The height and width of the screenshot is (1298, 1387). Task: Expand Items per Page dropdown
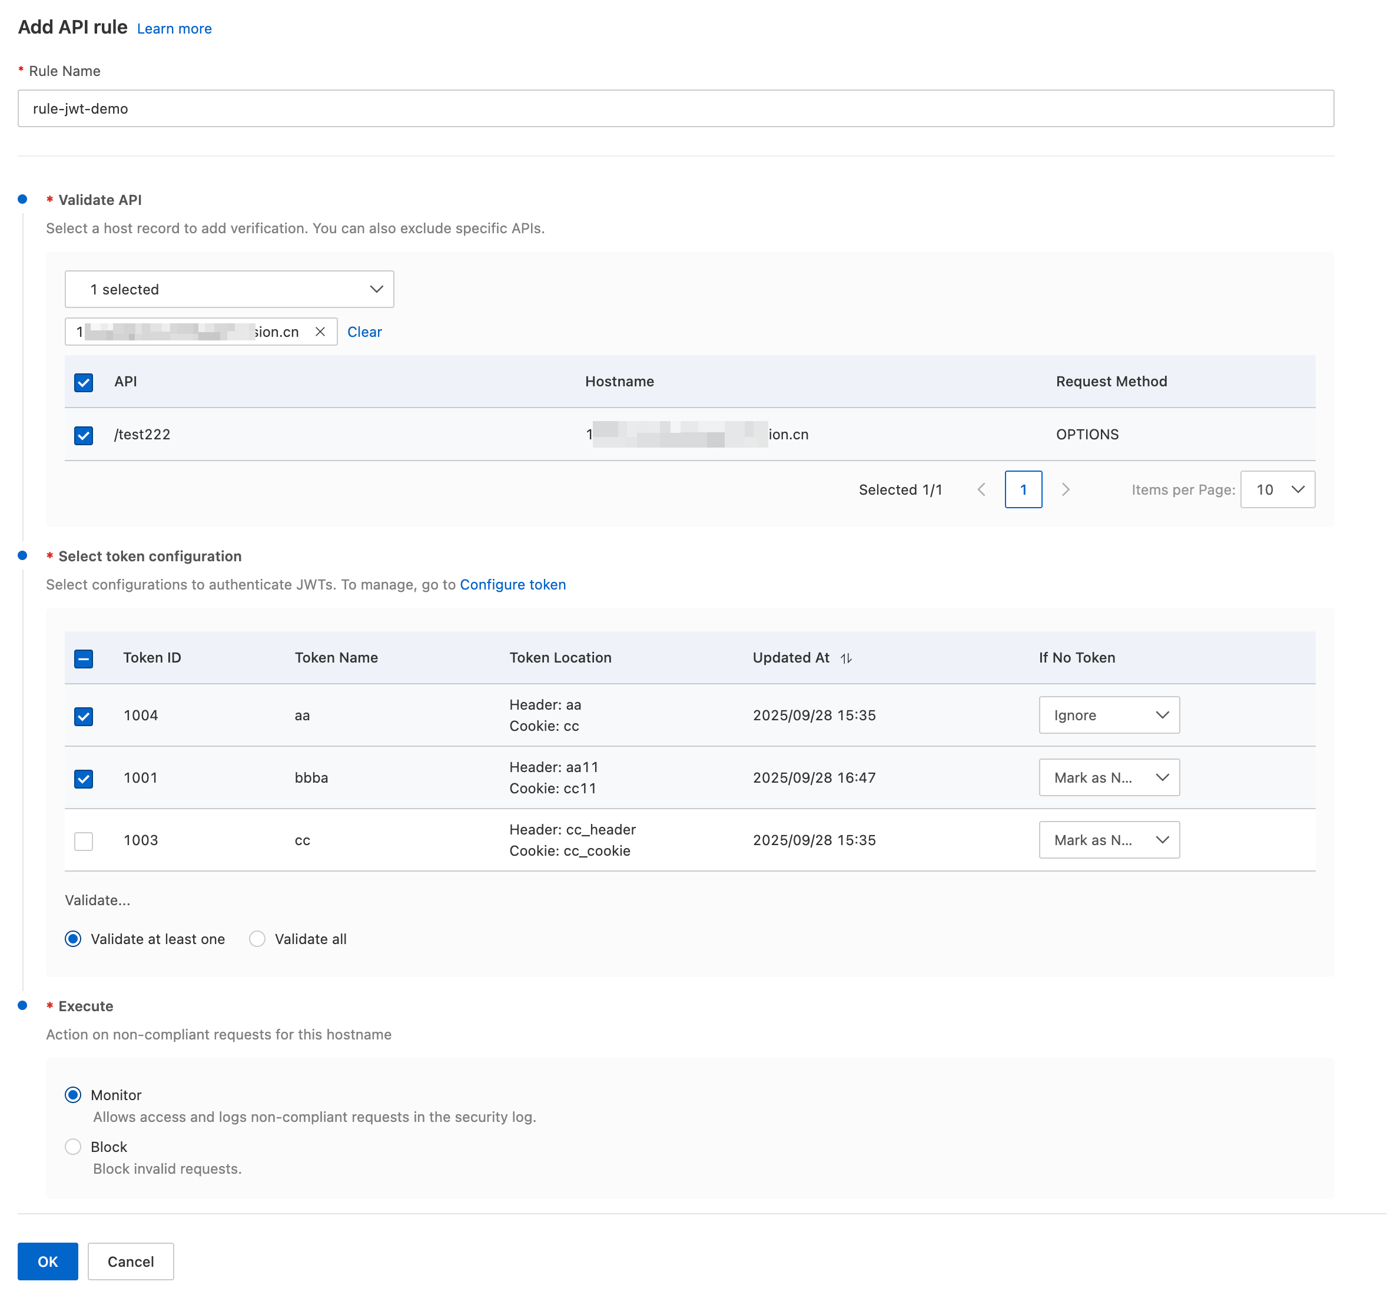coord(1277,489)
